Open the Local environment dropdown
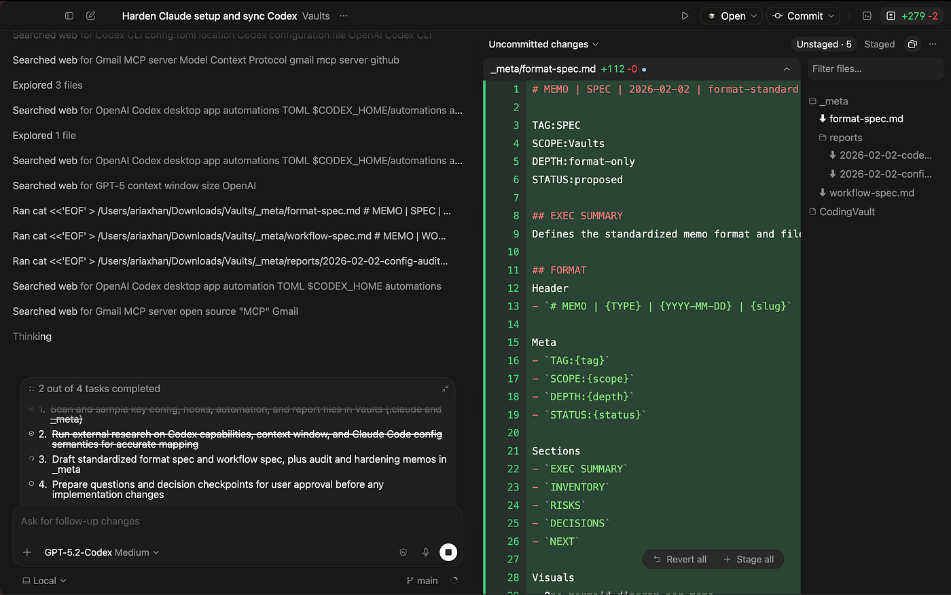Screen dimensions: 951x595 coord(44,581)
